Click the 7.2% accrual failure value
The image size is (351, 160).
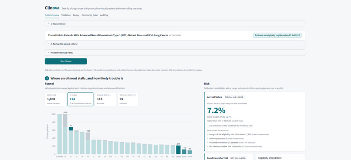pos(216,110)
